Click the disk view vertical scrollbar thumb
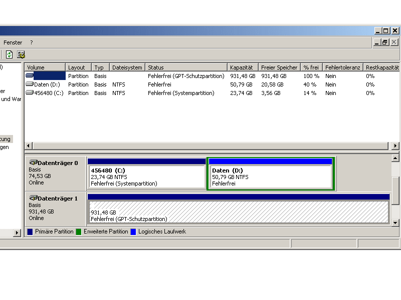This screenshot has height=300, width=401. click(395, 190)
